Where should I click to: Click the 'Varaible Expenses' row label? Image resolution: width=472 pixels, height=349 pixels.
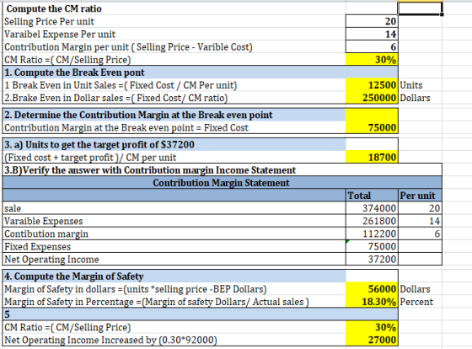pyautogui.click(x=43, y=222)
